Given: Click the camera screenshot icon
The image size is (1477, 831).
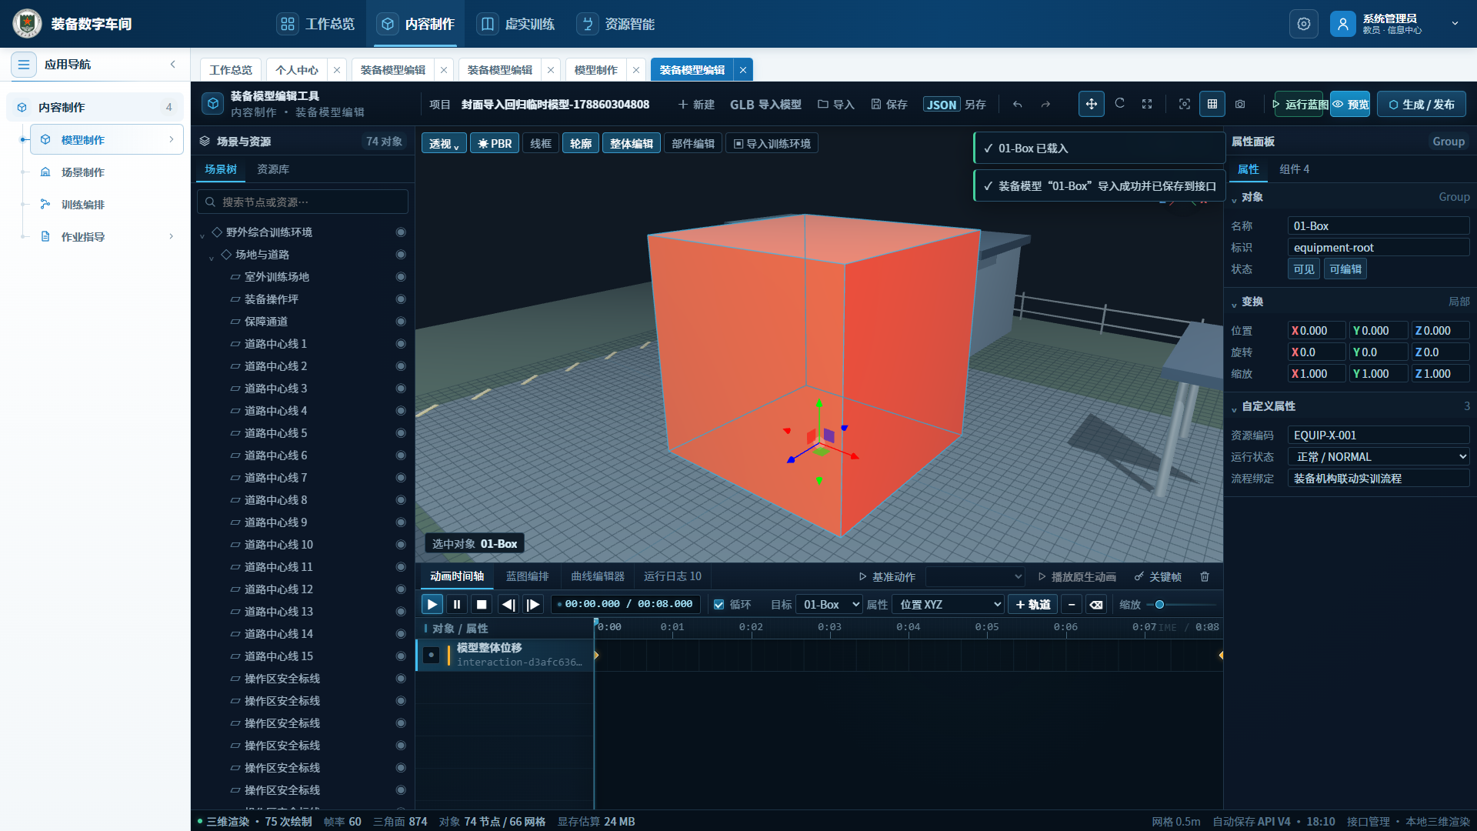Looking at the screenshot, I should tap(1240, 104).
